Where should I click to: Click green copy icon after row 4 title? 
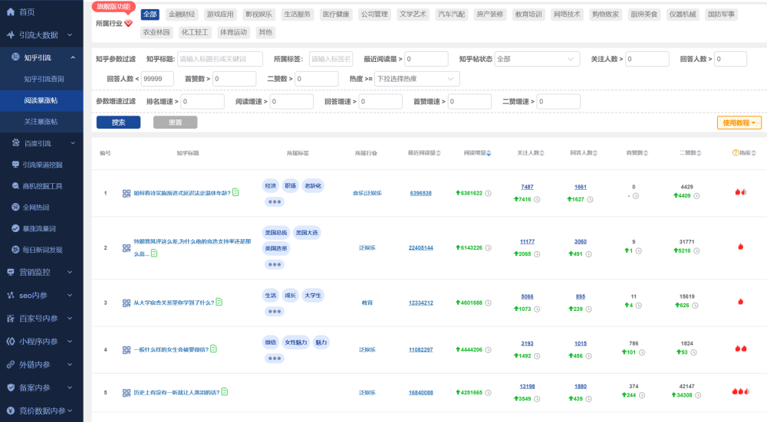coord(213,348)
